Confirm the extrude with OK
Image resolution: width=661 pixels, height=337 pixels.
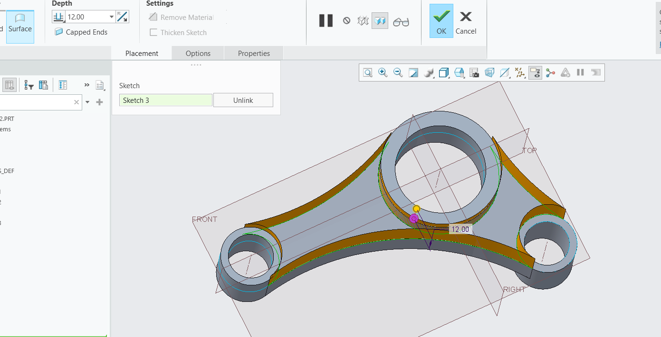[441, 20]
